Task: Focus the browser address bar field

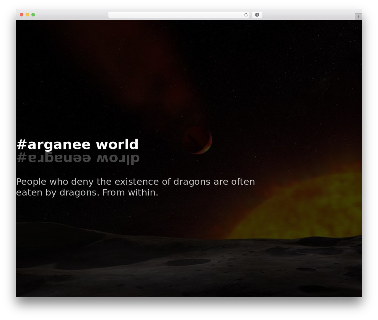Action: (179, 15)
